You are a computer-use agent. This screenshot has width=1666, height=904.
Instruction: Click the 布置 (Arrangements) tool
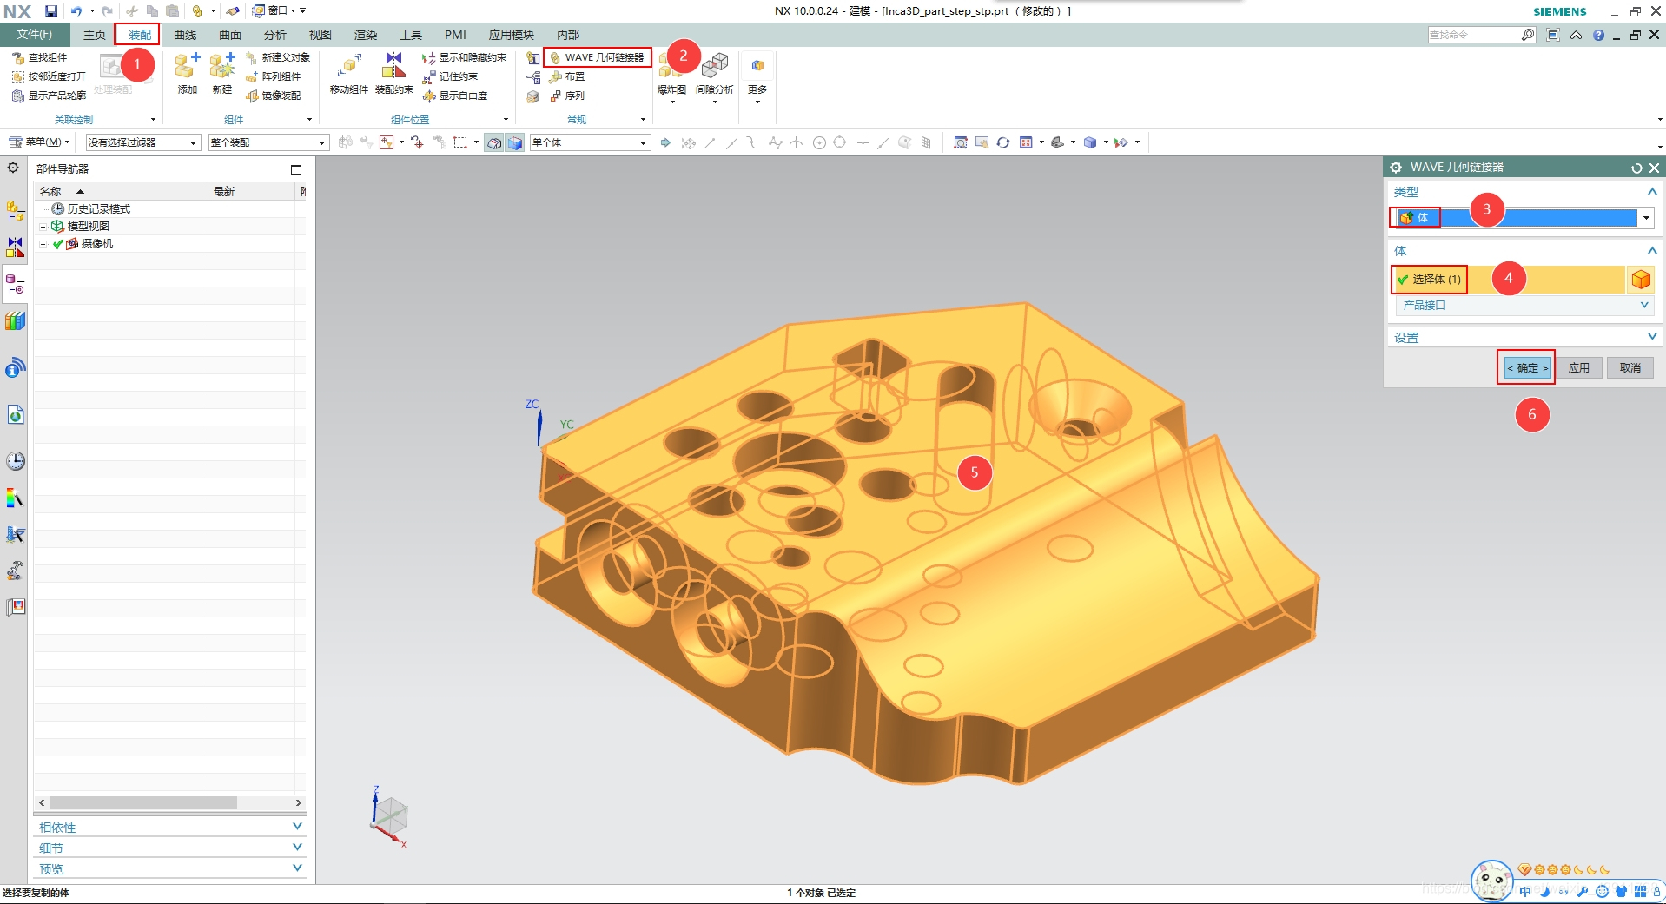(567, 76)
